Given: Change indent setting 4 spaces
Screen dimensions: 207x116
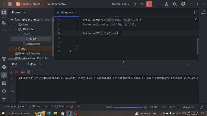Looking at the screenshot, I should [x=189, y=107].
